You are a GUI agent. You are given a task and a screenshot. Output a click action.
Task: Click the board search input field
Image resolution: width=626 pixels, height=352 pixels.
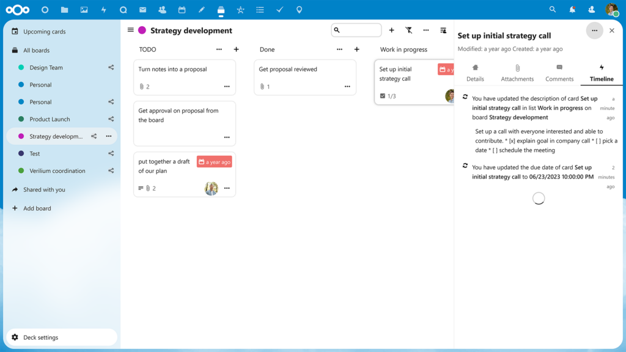coord(360,30)
